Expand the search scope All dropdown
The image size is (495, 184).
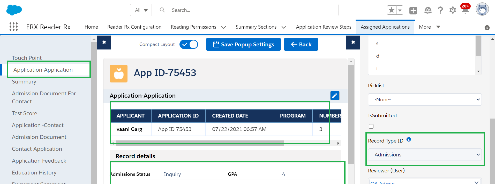click(141, 10)
